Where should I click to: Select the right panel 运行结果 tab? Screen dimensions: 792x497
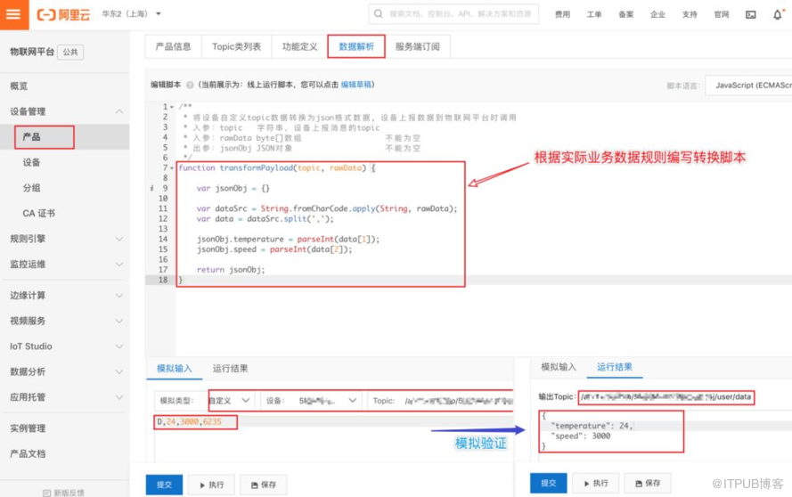[614, 367]
